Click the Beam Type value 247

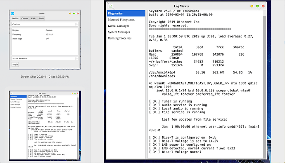point(47,39)
